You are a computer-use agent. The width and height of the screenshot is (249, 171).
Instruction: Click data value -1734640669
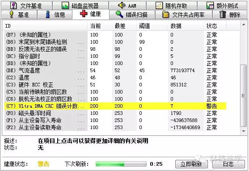click(x=185, y=127)
